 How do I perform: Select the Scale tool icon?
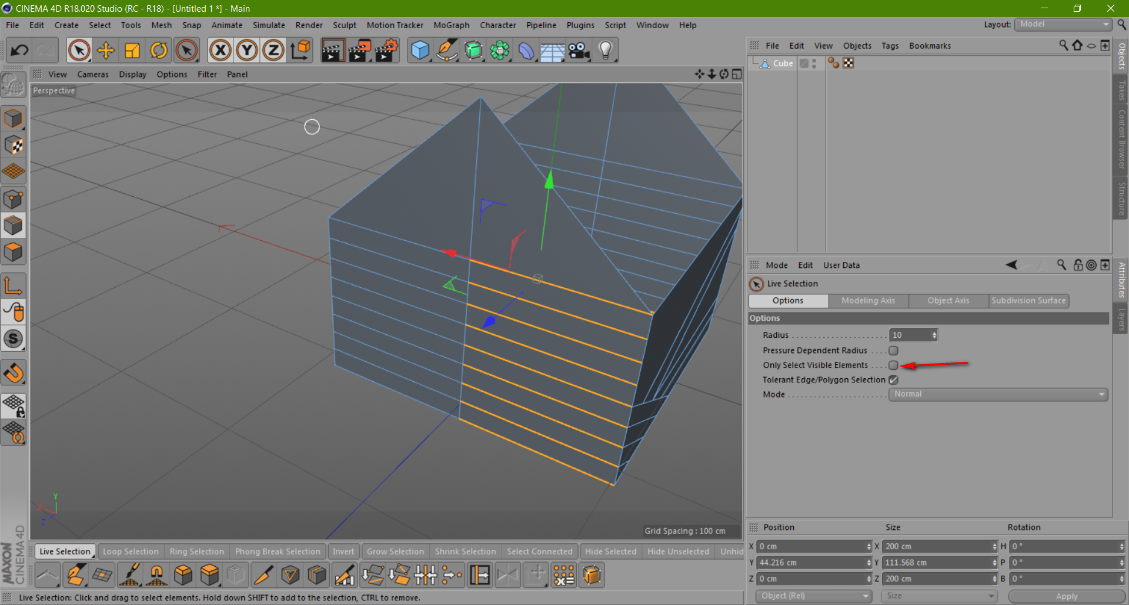tap(132, 51)
